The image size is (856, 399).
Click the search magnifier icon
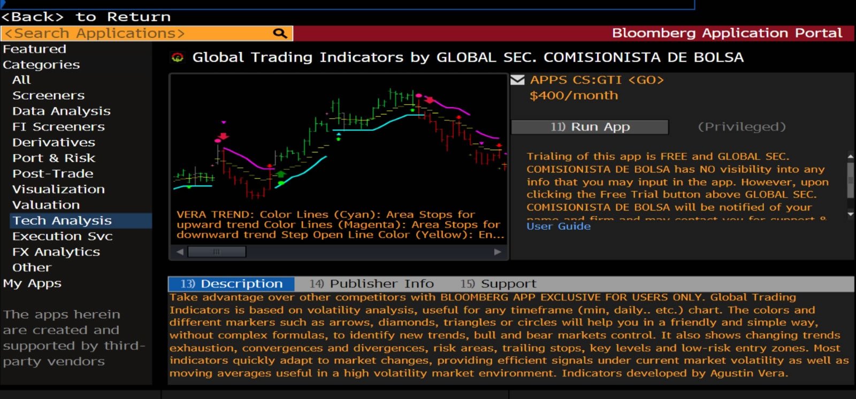[280, 33]
